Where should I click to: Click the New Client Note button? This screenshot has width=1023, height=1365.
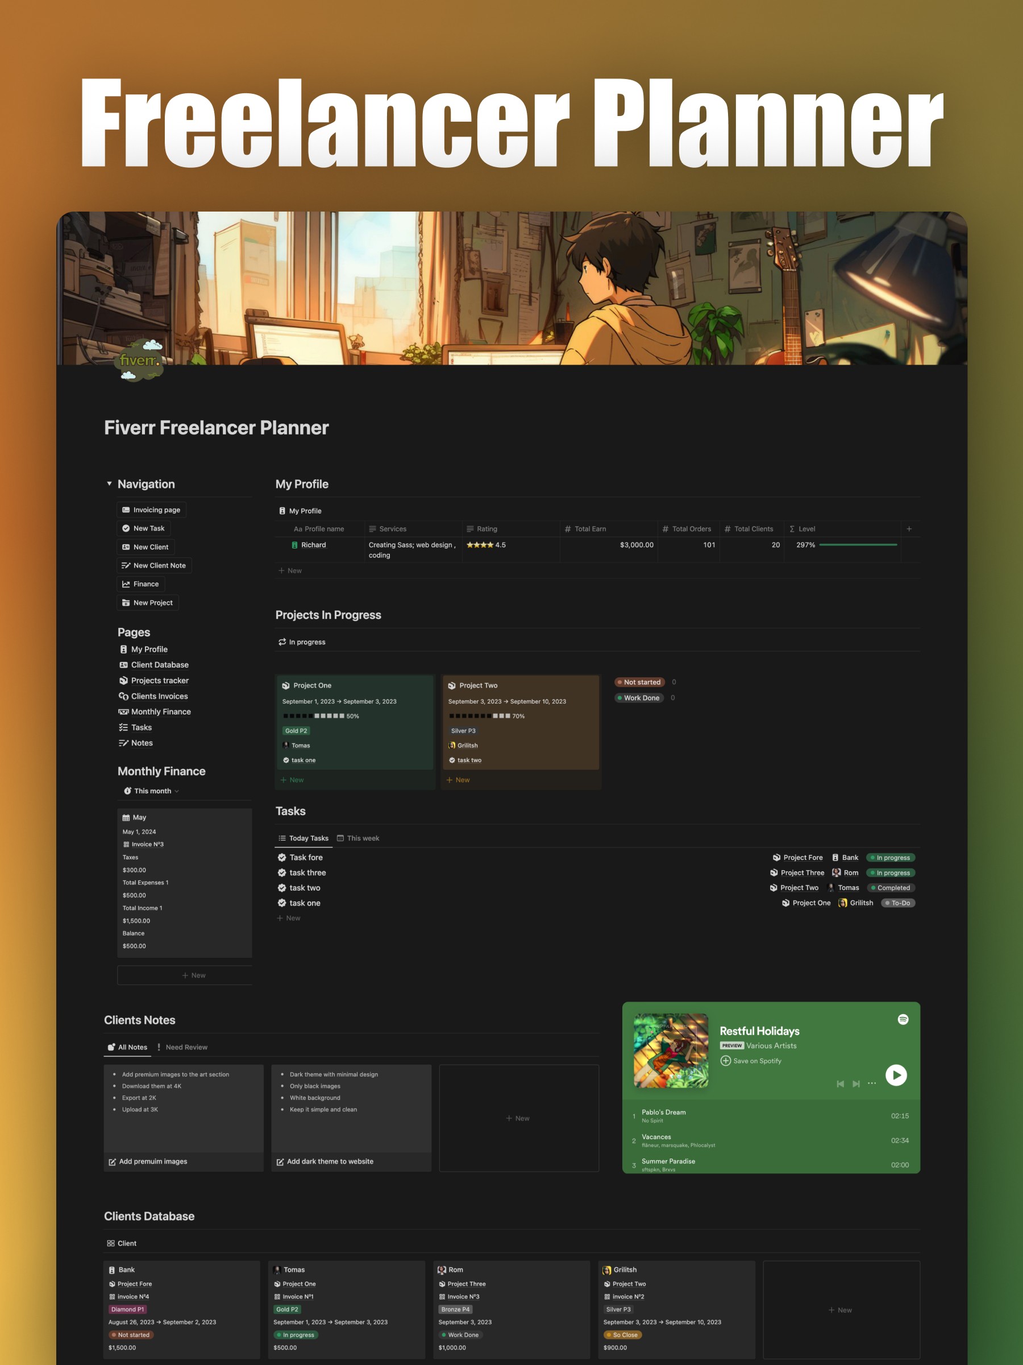pyautogui.click(x=153, y=565)
